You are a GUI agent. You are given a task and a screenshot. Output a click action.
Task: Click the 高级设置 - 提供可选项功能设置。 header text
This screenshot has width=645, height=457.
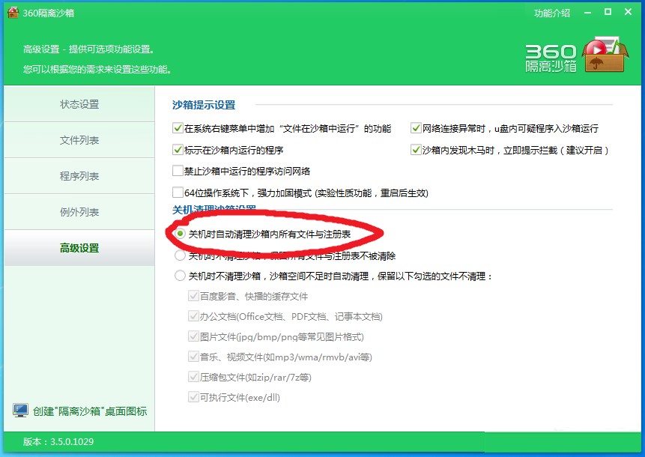(89, 49)
